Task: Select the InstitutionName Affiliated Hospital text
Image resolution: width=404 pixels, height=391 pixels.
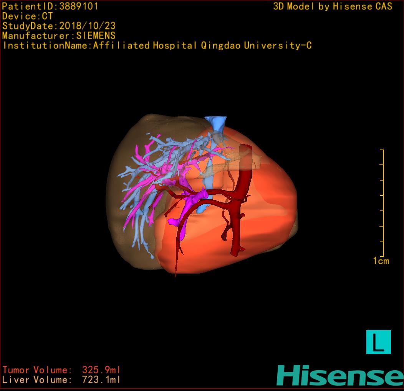Action: [157, 46]
